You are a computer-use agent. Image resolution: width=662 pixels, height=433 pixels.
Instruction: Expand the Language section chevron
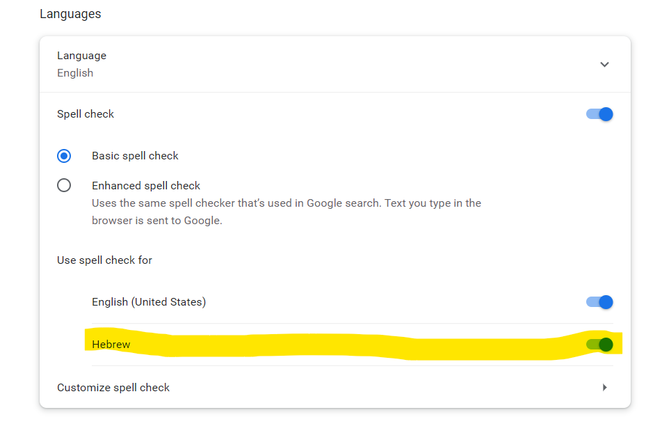click(x=604, y=65)
